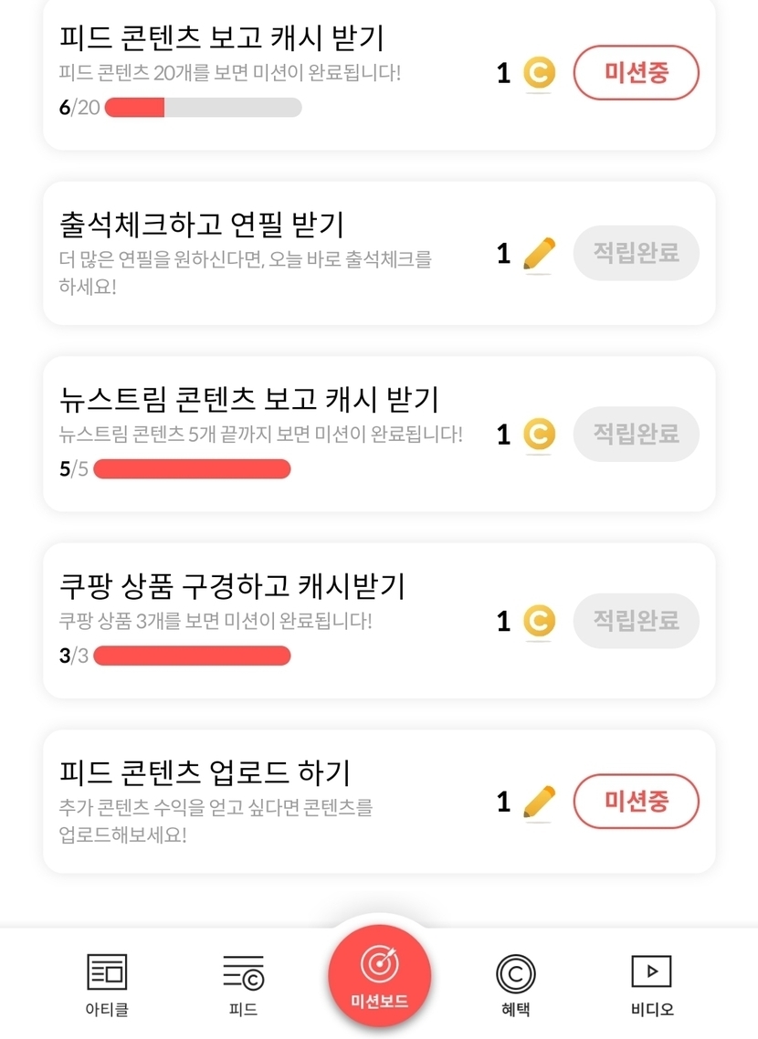Tap the coin icon for 뉴스트림 콘텐츠 mission
Screen dimensions: 758x1039
click(x=539, y=435)
